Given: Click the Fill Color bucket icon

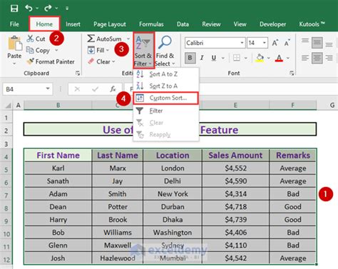Looking at the screenshot, I should tap(260, 58).
